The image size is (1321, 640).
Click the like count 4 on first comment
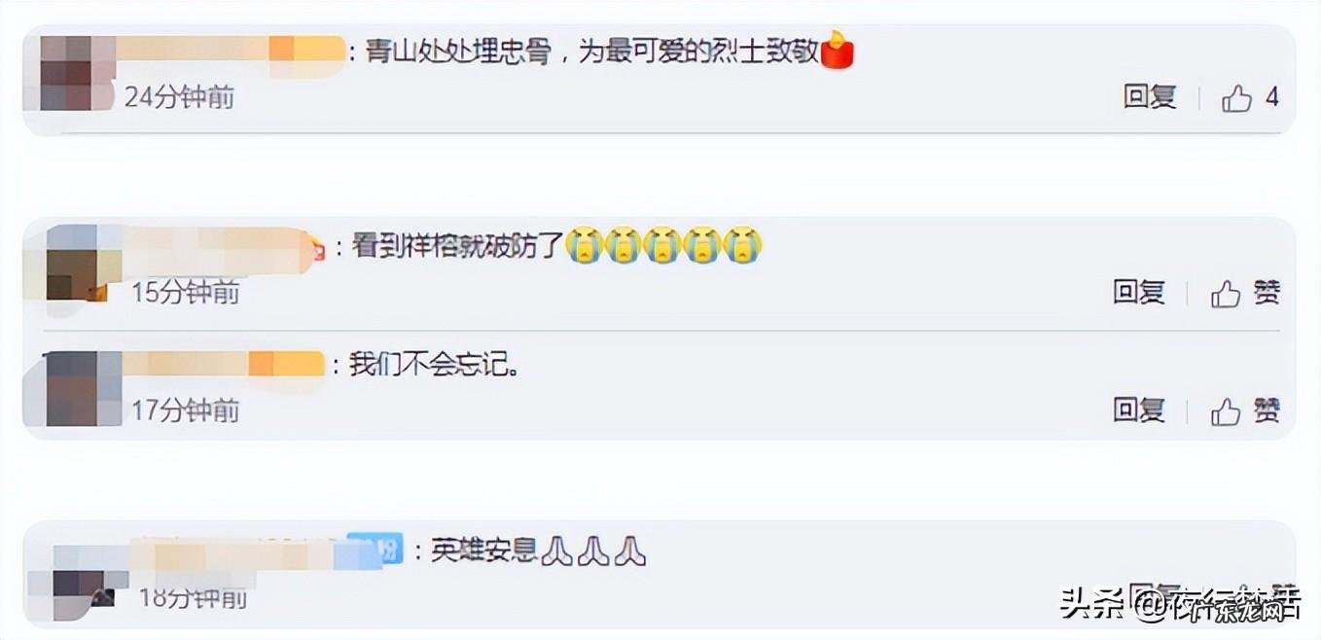point(1271,97)
